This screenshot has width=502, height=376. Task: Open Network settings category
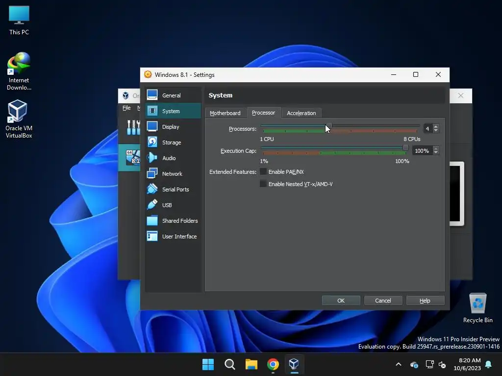coord(173,174)
